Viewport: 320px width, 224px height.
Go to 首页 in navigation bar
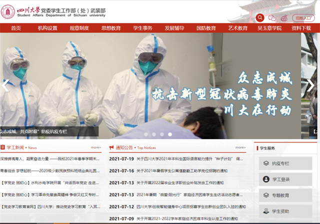16,28
